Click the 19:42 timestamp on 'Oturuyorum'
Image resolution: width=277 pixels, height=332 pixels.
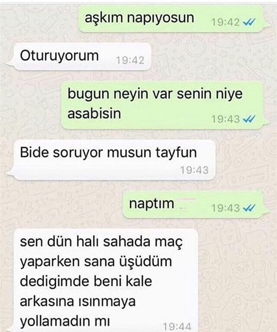tap(130, 60)
